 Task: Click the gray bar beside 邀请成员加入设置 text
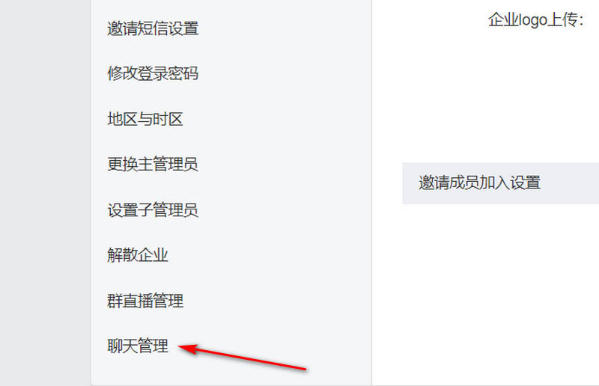(569, 183)
